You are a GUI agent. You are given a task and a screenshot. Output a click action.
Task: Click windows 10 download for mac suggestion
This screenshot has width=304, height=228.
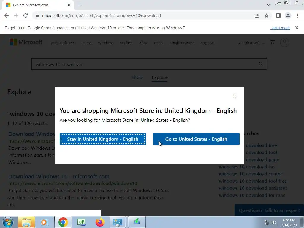[252, 195]
